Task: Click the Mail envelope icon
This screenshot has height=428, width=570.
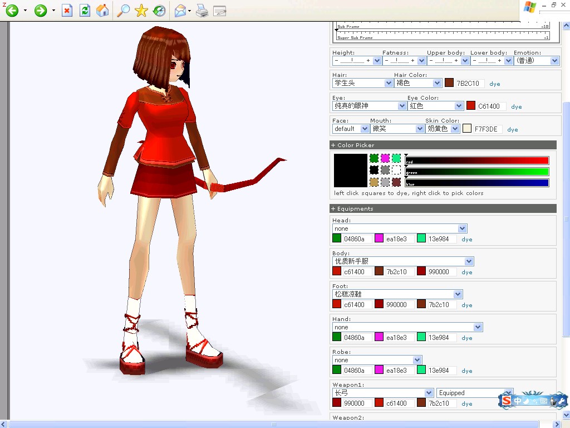Action: point(180,11)
